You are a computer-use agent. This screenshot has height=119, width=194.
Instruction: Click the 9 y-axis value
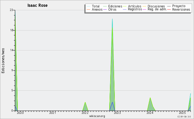coord(12,70)
